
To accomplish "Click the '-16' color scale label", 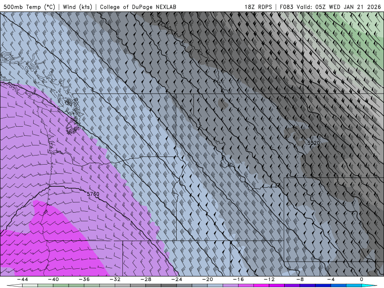I will click(x=238, y=279).
